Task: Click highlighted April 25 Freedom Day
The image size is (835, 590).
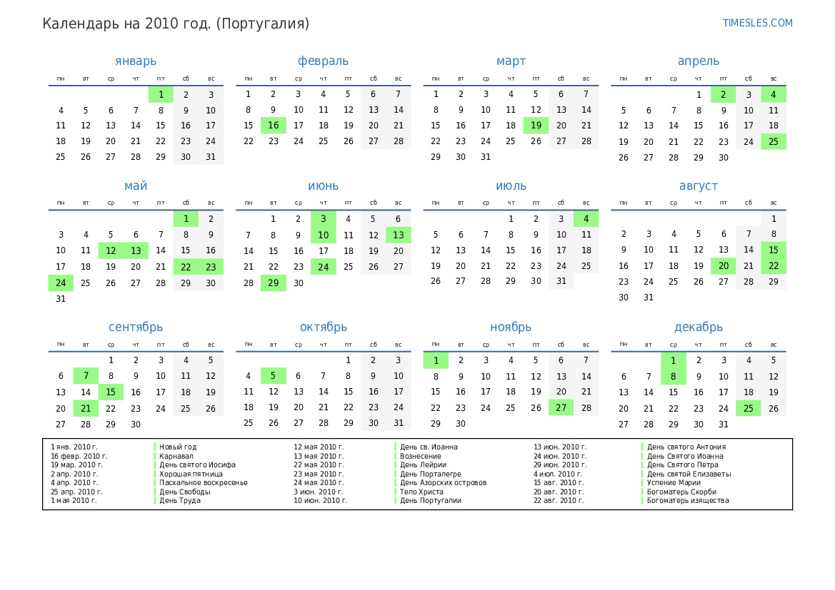Action: click(x=774, y=141)
